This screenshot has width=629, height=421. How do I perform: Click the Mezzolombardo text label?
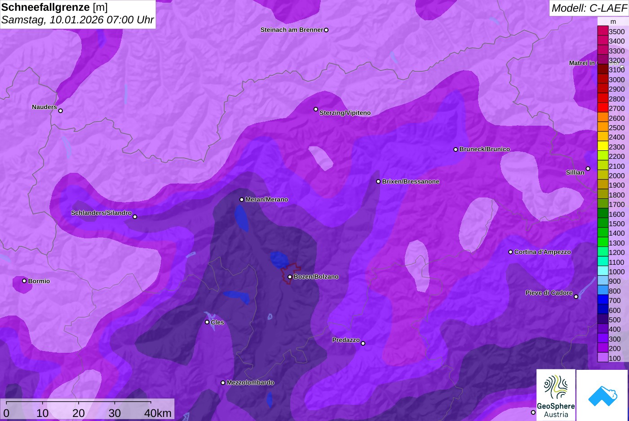(250, 383)
